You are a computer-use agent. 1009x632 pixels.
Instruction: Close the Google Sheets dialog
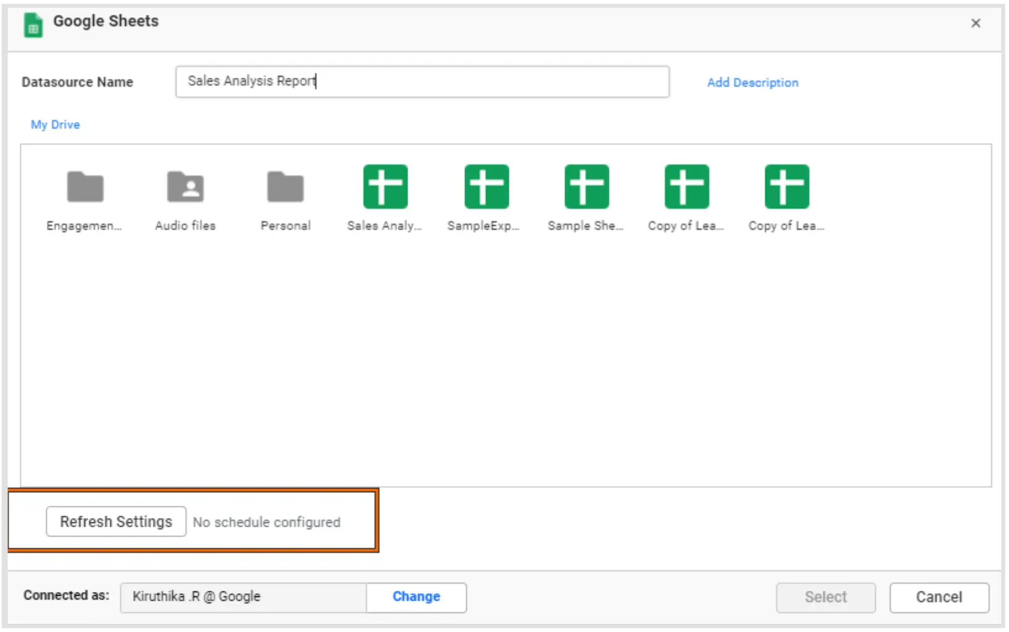975,23
